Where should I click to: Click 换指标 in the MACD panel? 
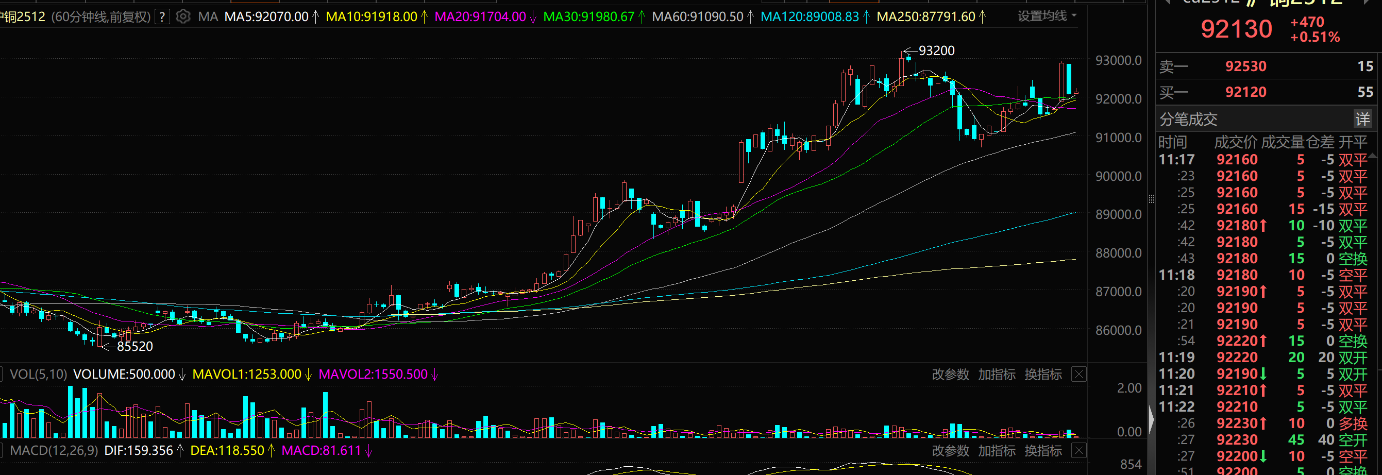pyautogui.click(x=1043, y=450)
